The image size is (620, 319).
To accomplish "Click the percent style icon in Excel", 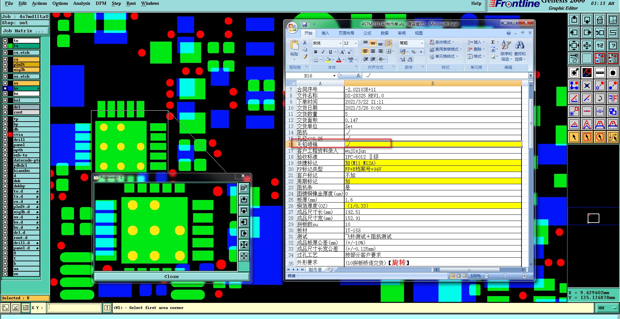I will [413, 52].
